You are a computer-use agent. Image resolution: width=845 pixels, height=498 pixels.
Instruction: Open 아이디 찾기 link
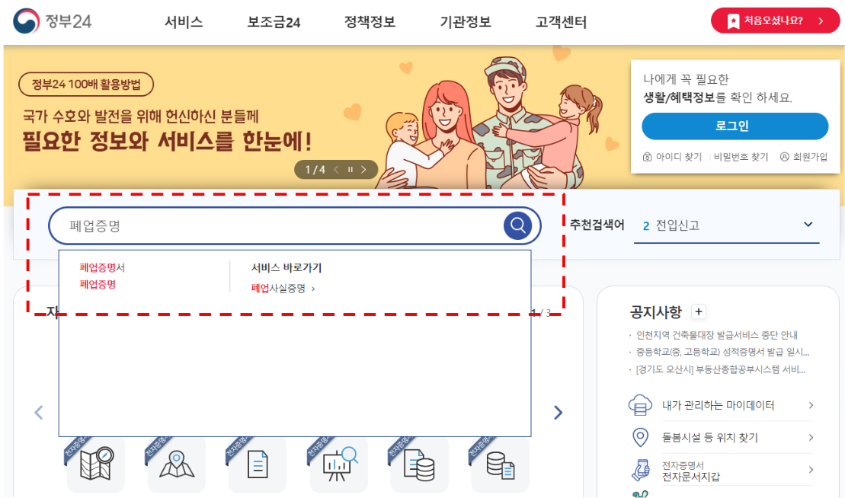(x=673, y=157)
